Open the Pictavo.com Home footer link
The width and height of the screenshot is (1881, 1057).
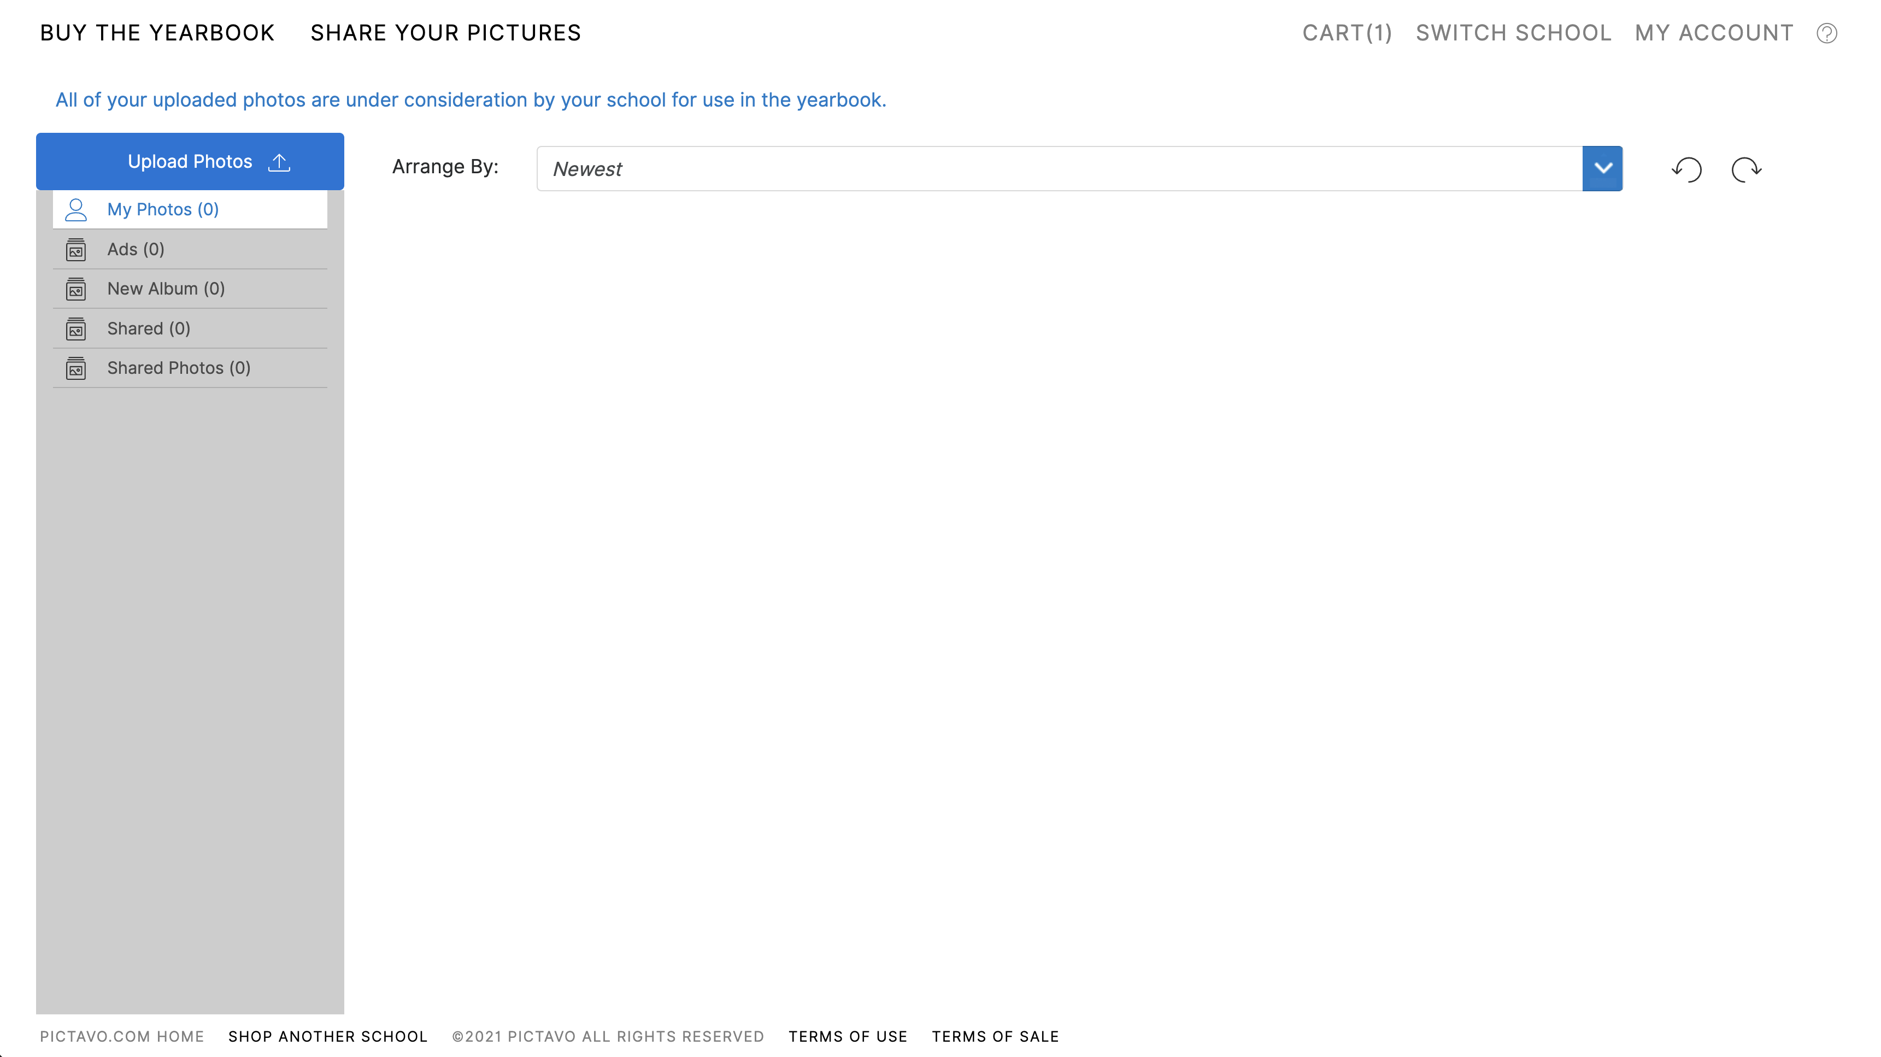click(122, 1037)
